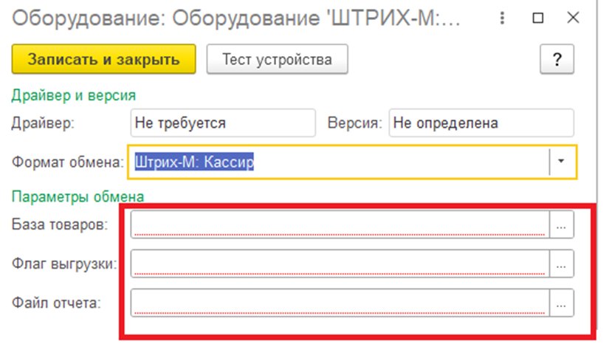
Task: Browse file for 'Флаг выгрузки' via ellipsis
Action: (561, 264)
